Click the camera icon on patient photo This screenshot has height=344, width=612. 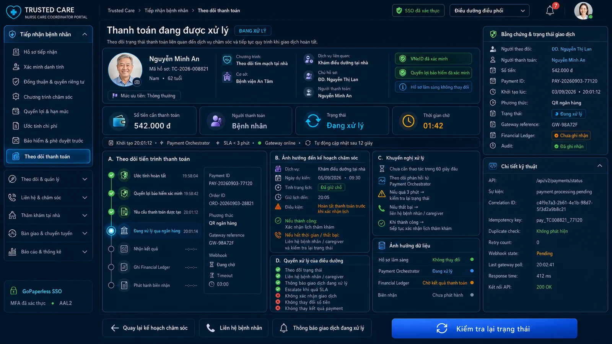tap(137, 82)
